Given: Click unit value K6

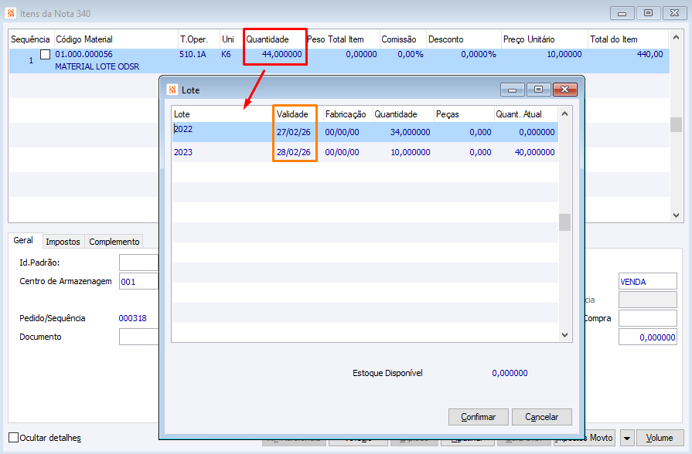Looking at the screenshot, I should click(226, 54).
